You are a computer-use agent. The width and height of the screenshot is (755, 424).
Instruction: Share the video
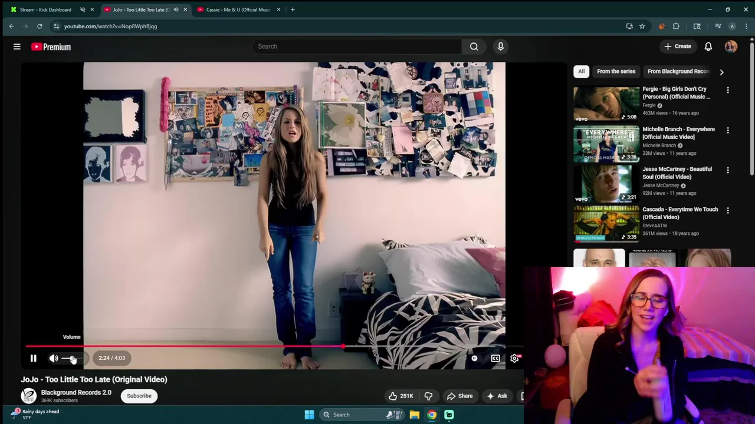pos(459,396)
